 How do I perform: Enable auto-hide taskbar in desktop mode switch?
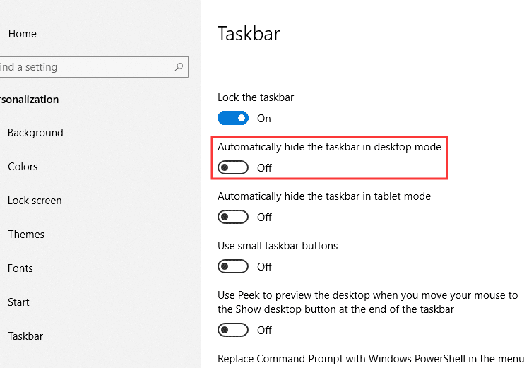(x=233, y=167)
